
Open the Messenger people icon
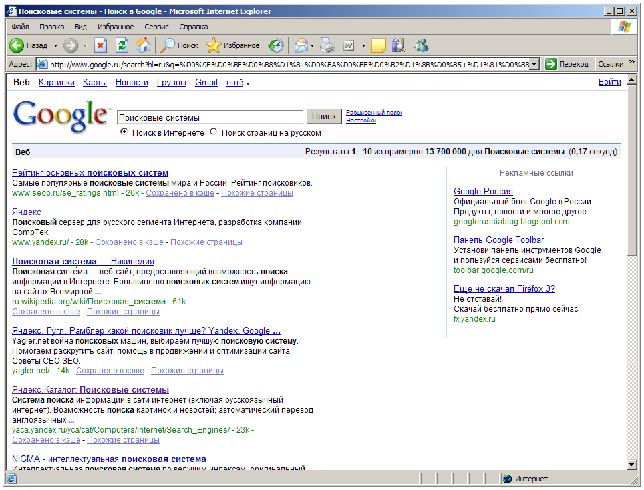(421, 45)
